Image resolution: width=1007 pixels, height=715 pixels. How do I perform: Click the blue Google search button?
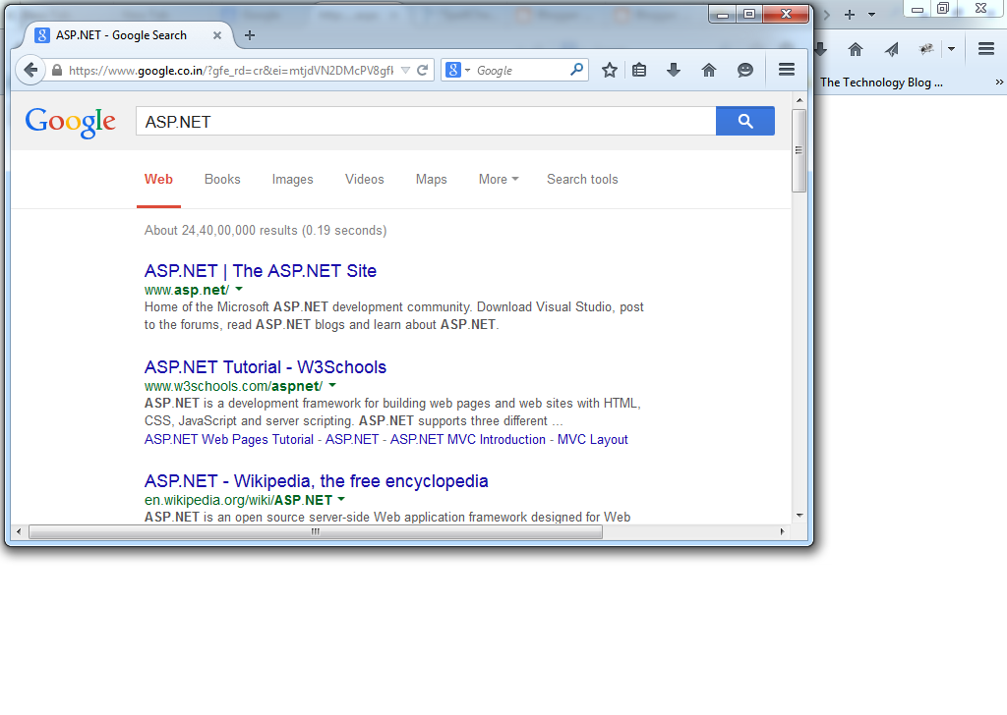[x=745, y=121]
